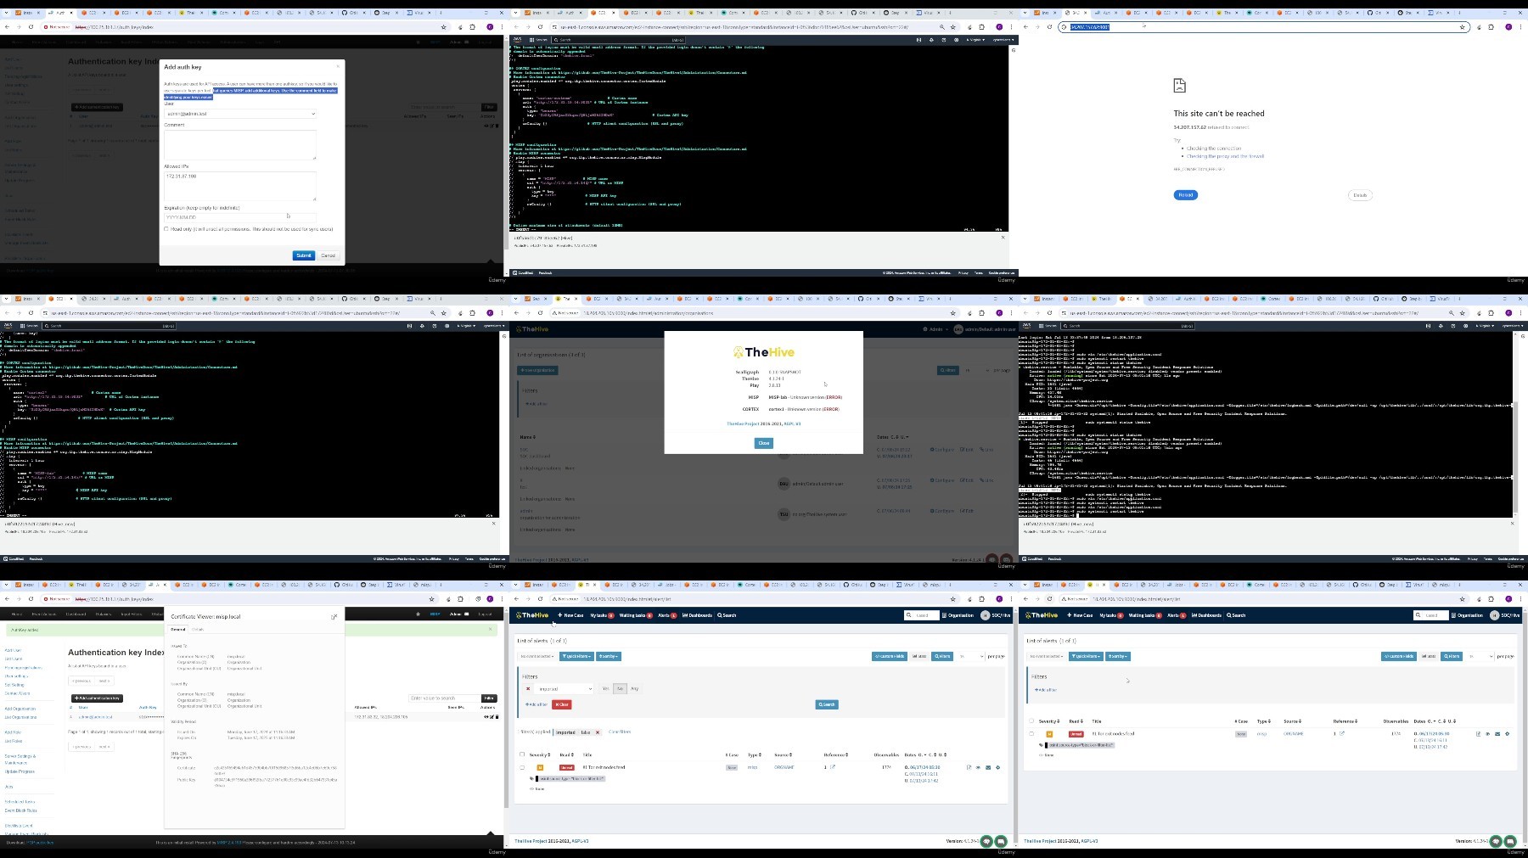Open Dashboards in imported-filter alerts window
1528x858 pixels.
(x=698, y=615)
